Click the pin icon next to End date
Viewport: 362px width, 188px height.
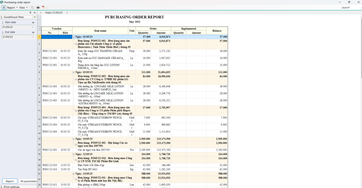tap(33, 32)
